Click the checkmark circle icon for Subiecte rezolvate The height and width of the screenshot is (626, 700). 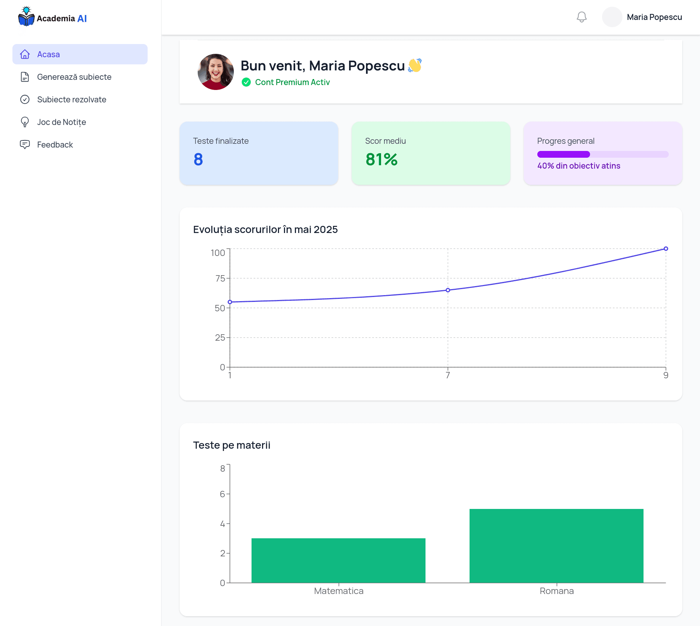pyautogui.click(x=25, y=99)
